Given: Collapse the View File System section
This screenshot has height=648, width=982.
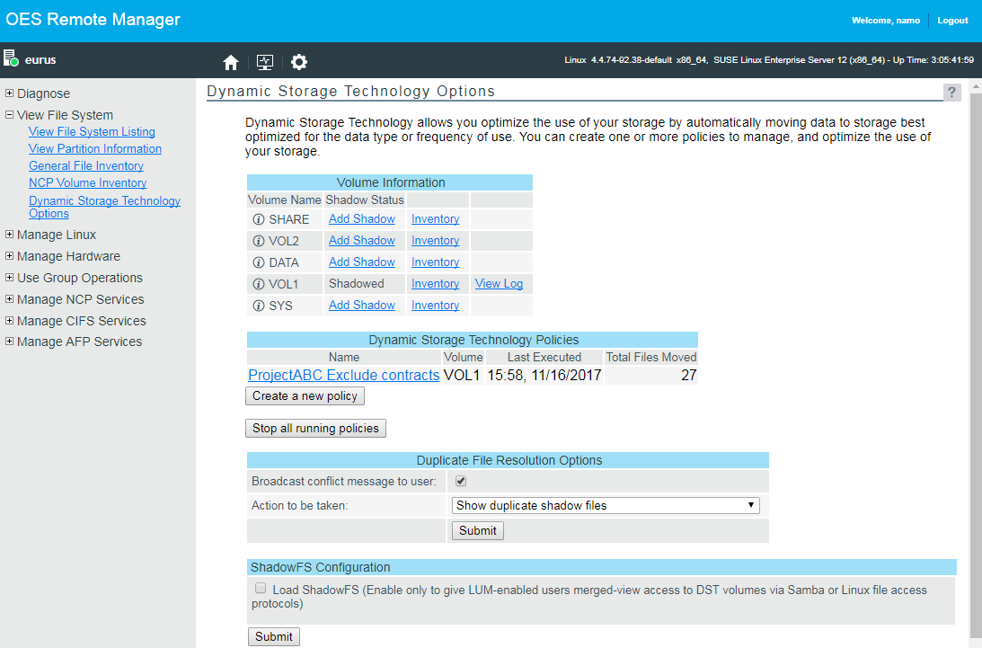Looking at the screenshot, I should (x=10, y=115).
